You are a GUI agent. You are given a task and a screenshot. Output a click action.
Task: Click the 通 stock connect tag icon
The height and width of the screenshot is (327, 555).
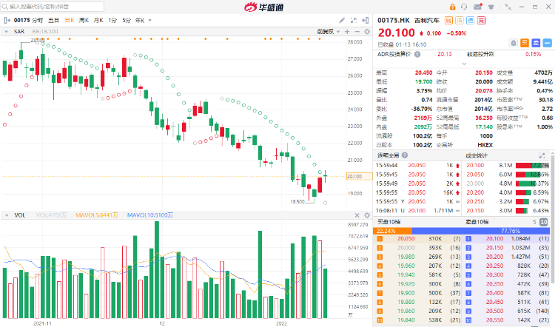pos(470,21)
